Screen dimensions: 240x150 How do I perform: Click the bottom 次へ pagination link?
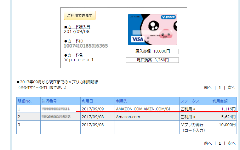(231, 143)
